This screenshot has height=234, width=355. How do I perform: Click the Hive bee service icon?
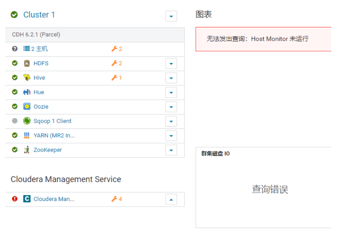(27, 78)
